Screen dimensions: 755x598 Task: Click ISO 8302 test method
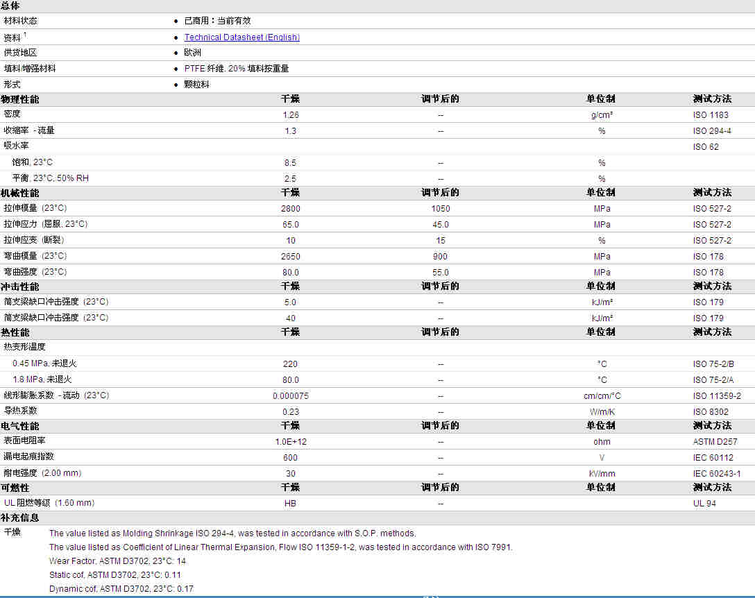pyautogui.click(x=711, y=411)
